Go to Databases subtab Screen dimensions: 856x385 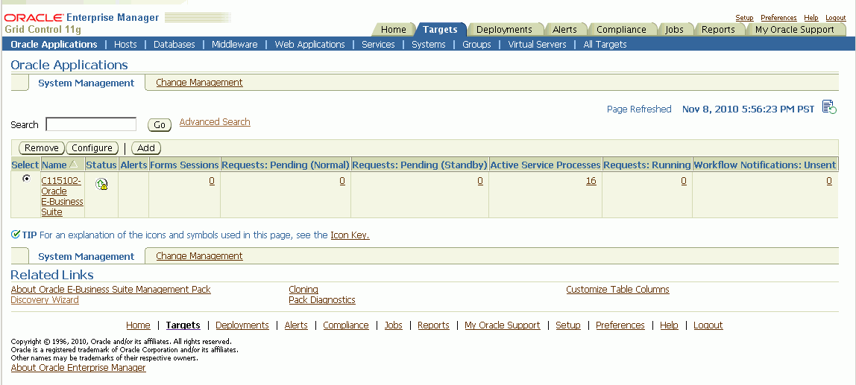pos(174,44)
